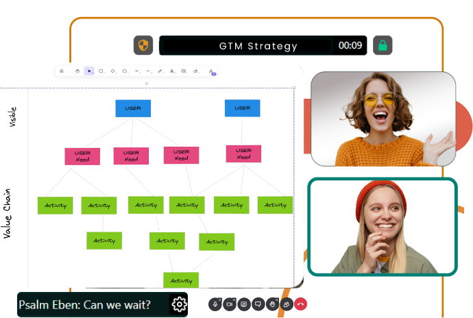Expand reactions options arrow
This screenshot has width=473, height=318.
pos(277,299)
